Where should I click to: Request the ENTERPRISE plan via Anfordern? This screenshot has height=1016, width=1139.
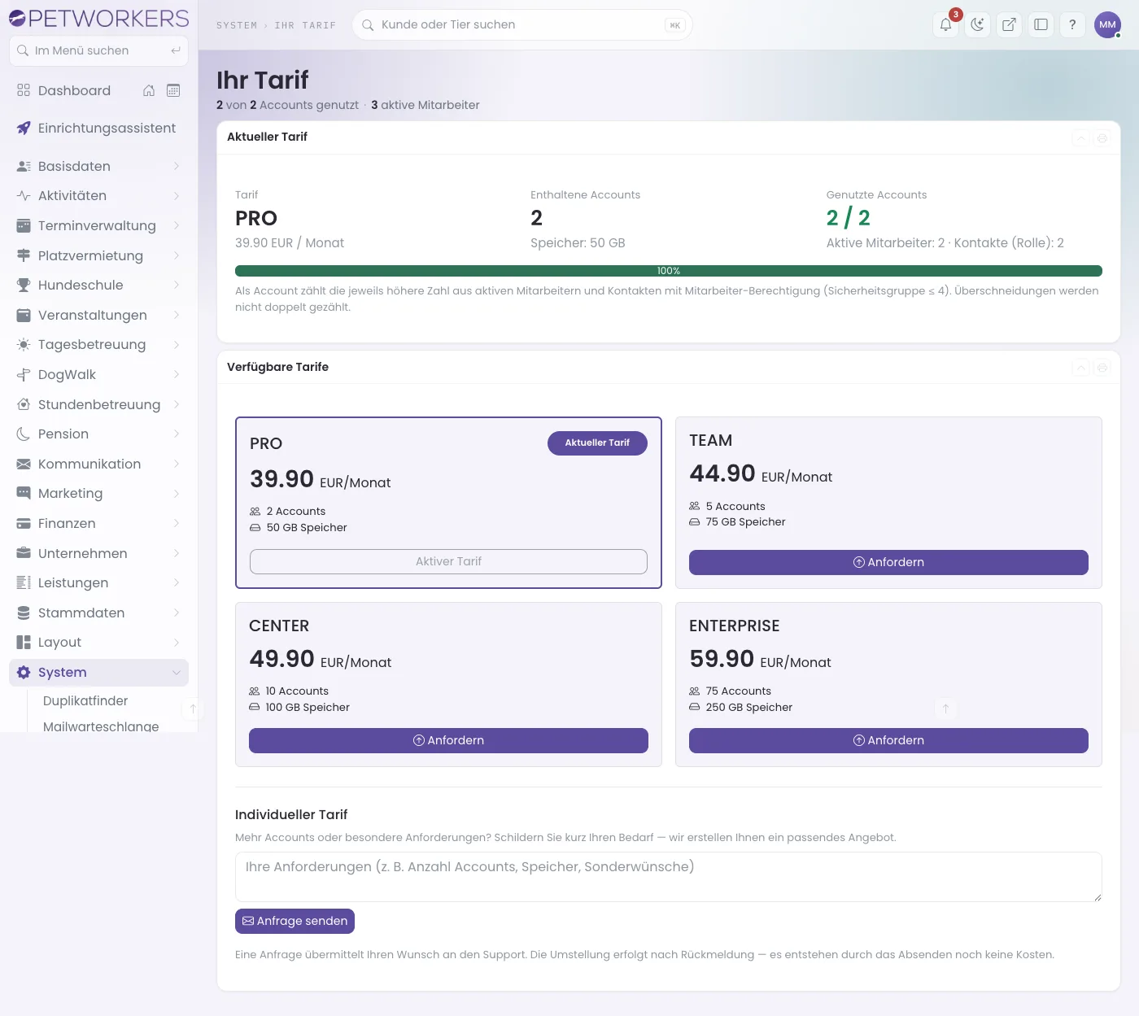pos(888,740)
